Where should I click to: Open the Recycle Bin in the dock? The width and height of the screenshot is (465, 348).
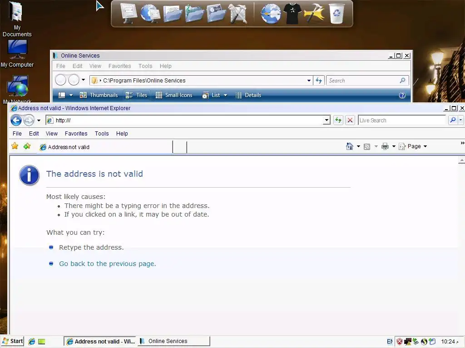click(x=336, y=13)
